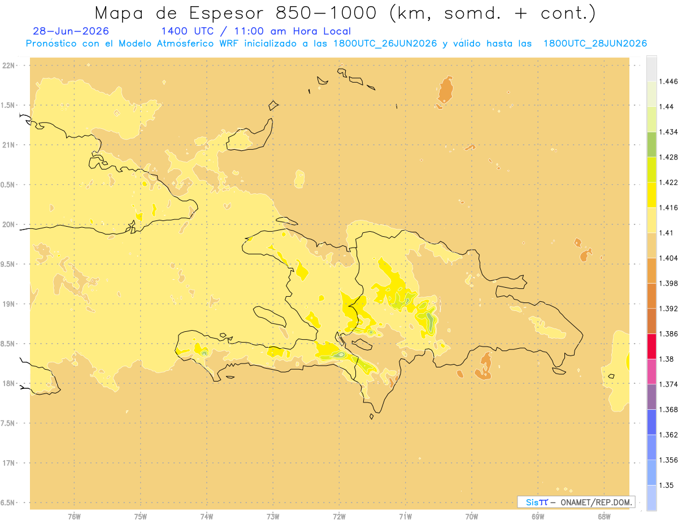
Task: Click the colorbar value '1.392'
Action: pos(668,309)
